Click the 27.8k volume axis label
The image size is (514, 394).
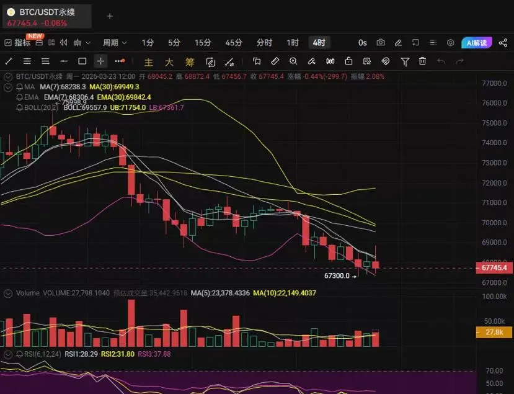click(494, 333)
